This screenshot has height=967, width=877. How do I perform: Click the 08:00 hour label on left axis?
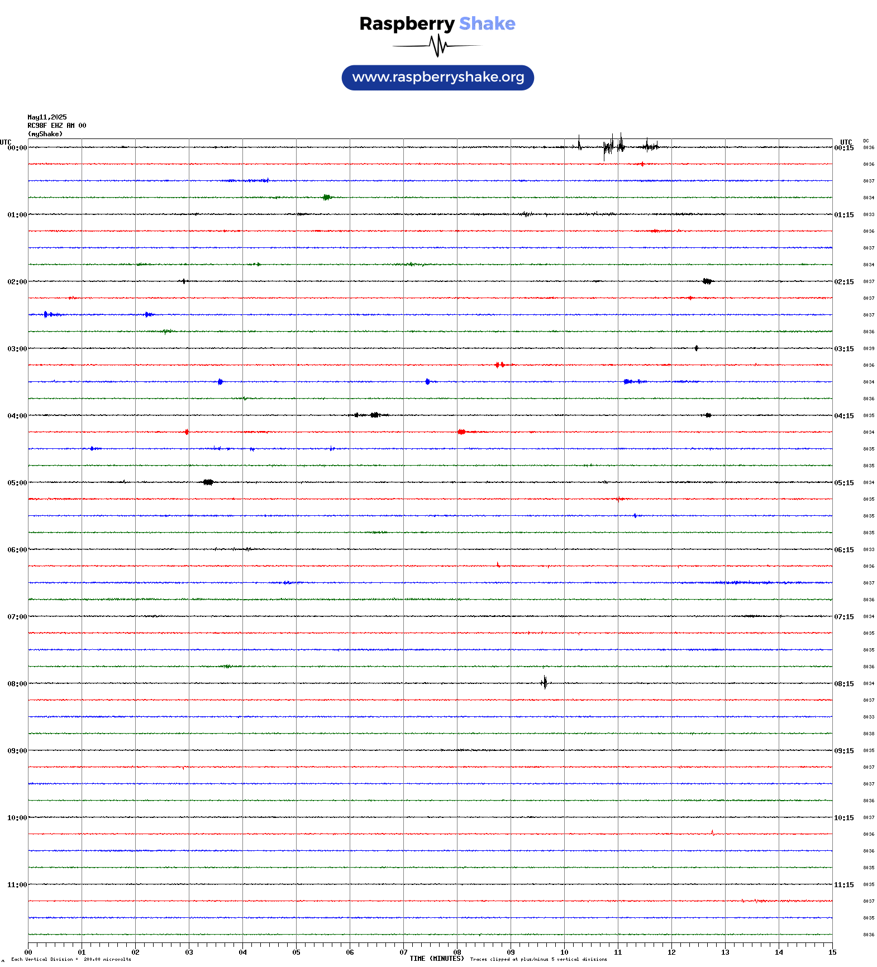(17, 684)
